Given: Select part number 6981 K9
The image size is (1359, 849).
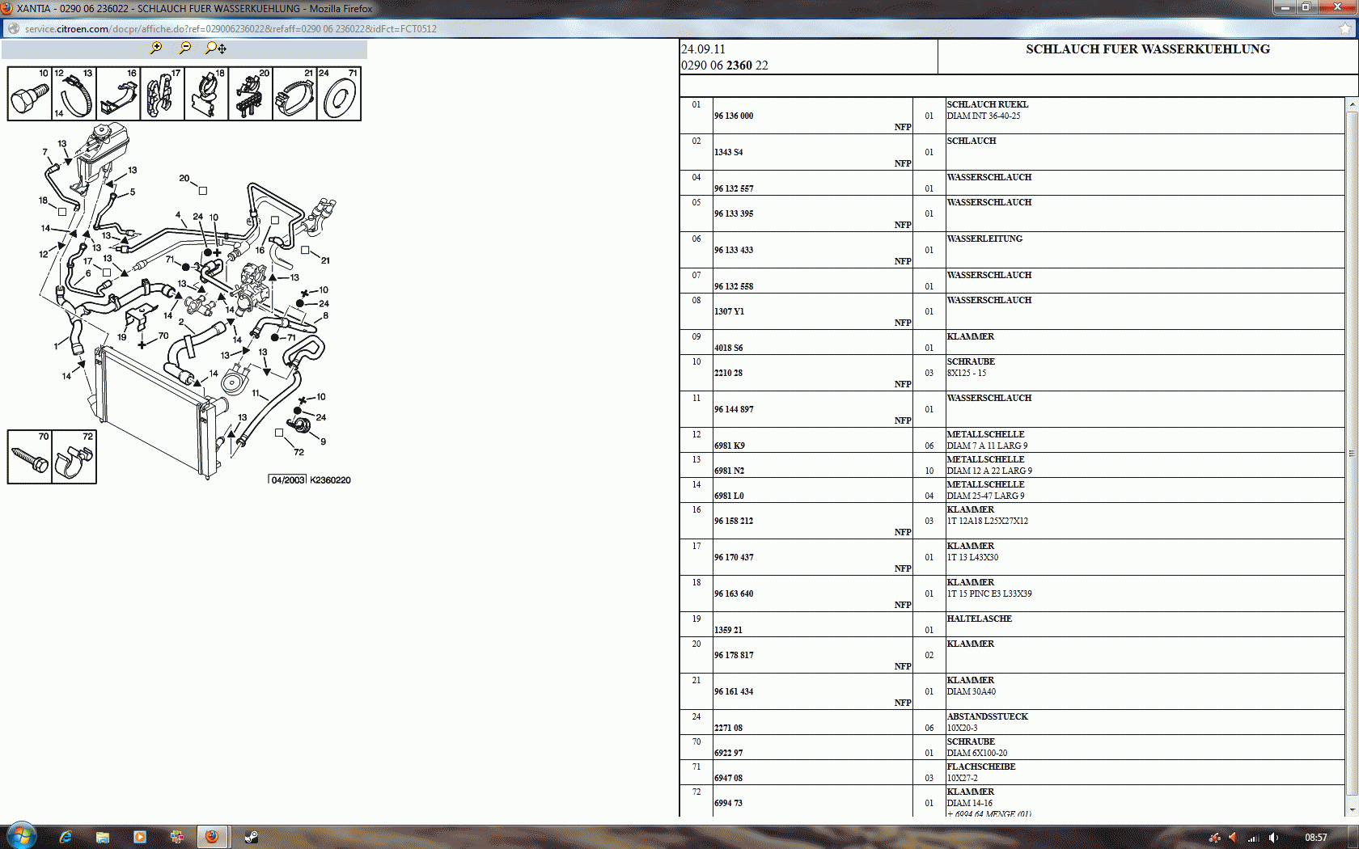Looking at the screenshot, I should click(x=730, y=446).
